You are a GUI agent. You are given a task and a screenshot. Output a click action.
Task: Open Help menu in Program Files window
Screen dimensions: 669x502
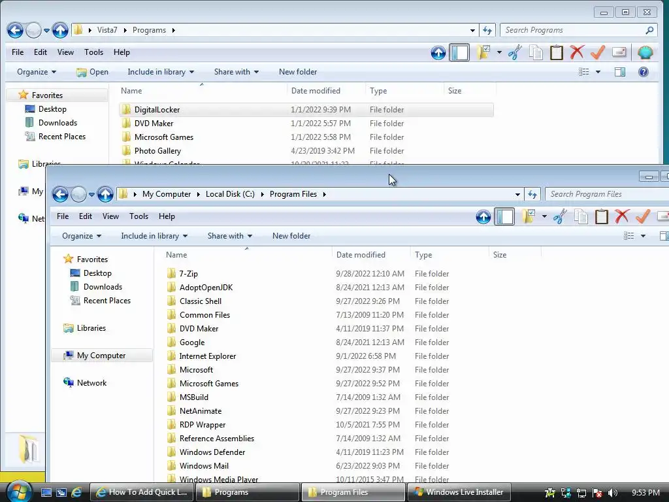click(167, 216)
